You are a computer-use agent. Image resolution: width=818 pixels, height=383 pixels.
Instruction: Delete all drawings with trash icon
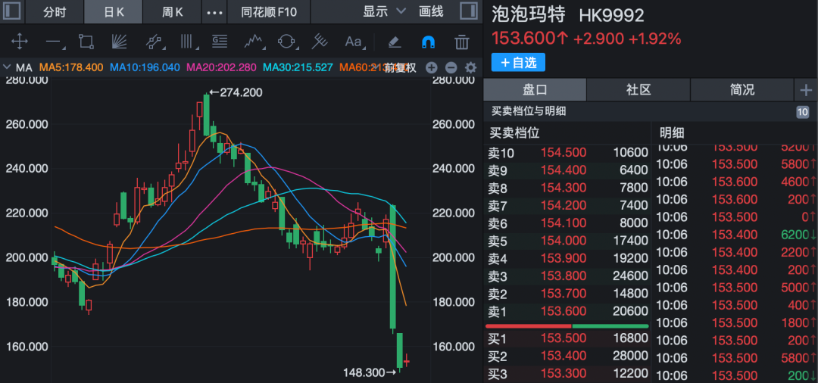point(461,42)
